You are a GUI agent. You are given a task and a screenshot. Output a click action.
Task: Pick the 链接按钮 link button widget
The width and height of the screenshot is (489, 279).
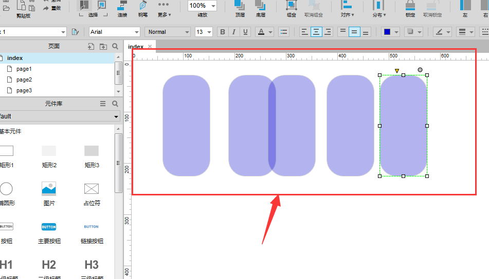tap(92, 233)
